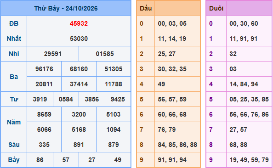Select Đầu values "84, 85, 86, 88"
Image resolution: width=273 pixels, height=168 pixels.
coord(177,145)
